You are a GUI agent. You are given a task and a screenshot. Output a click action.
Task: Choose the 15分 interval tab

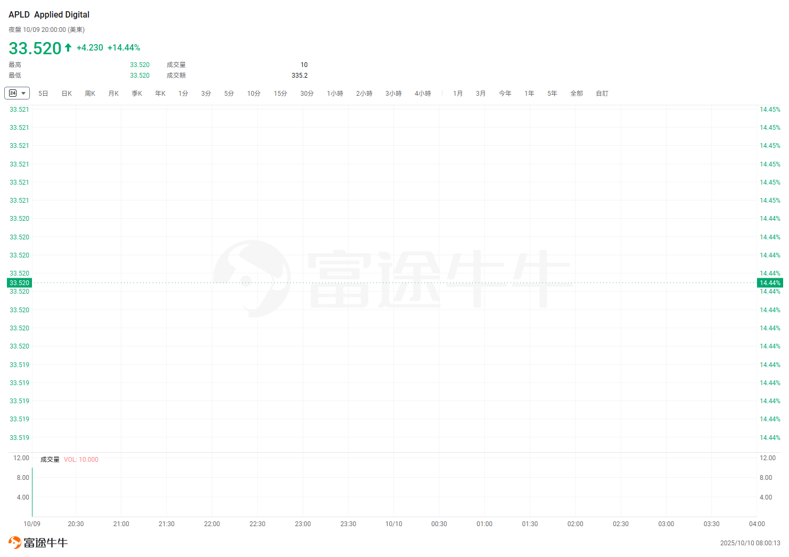[x=281, y=94]
